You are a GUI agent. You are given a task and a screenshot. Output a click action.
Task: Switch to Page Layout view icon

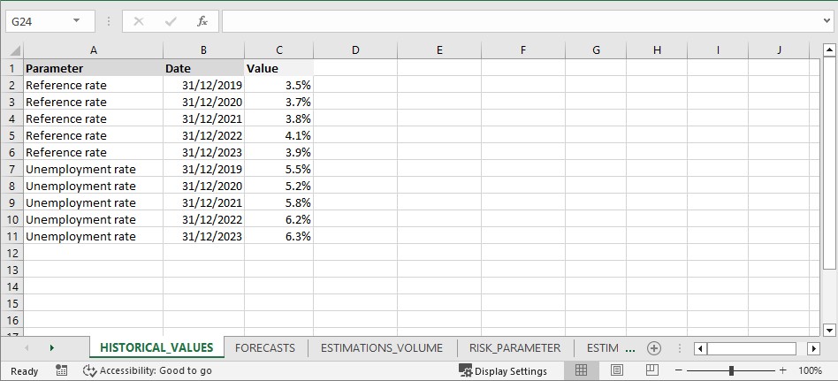[x=616, y=370]
